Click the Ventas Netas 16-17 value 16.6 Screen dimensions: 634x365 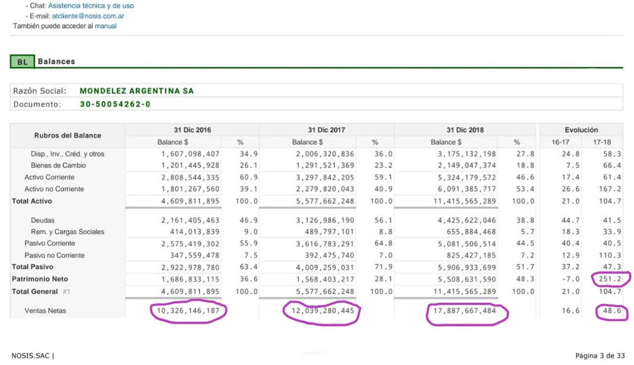coord(571,311)
